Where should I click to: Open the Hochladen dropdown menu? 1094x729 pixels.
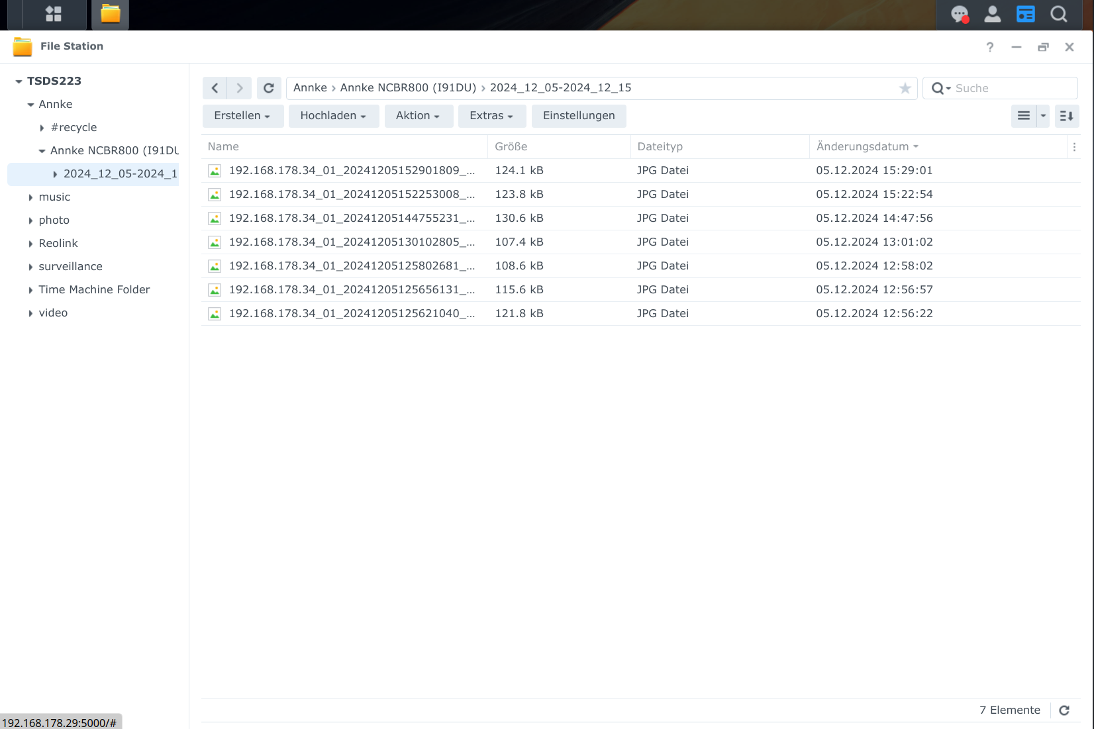[x=333, y=116]
